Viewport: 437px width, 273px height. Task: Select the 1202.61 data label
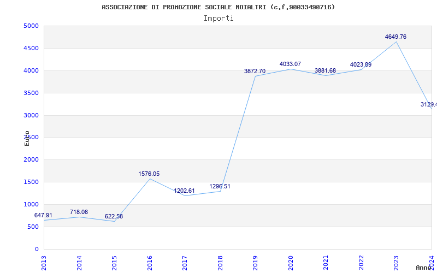tap(184, 191)
